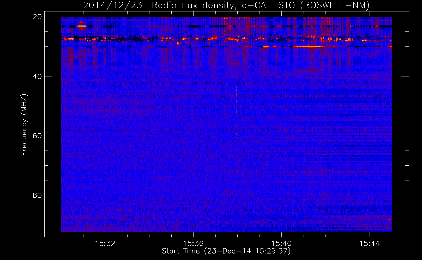Click the 15:36 time tick label
Image resolution: width=422 pixels, height=260 pixels.
(193, 244)
